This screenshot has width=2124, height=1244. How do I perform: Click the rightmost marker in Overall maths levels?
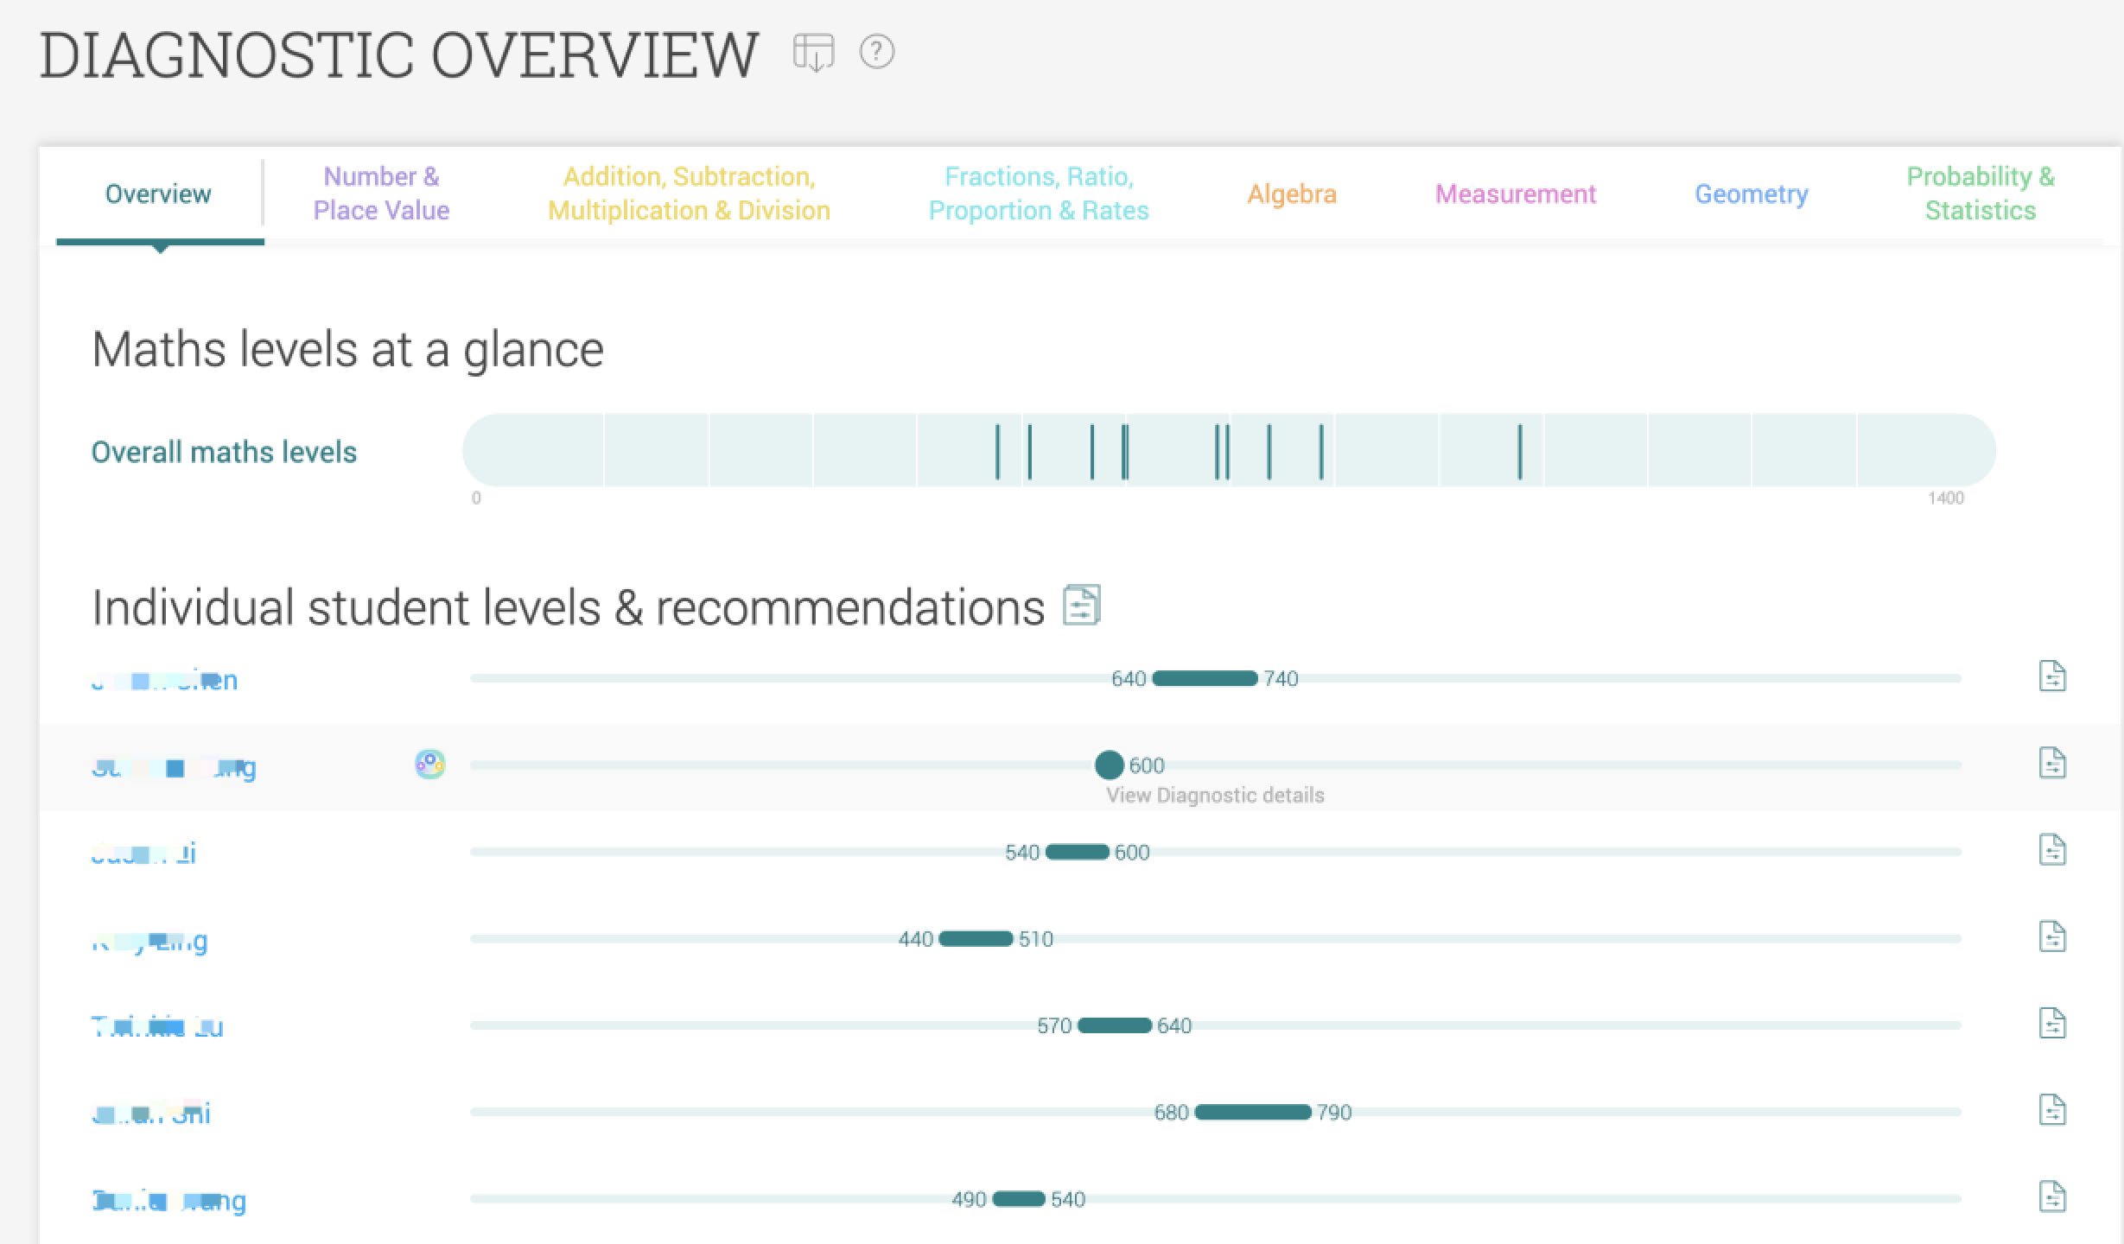(x=1520, y=451)
